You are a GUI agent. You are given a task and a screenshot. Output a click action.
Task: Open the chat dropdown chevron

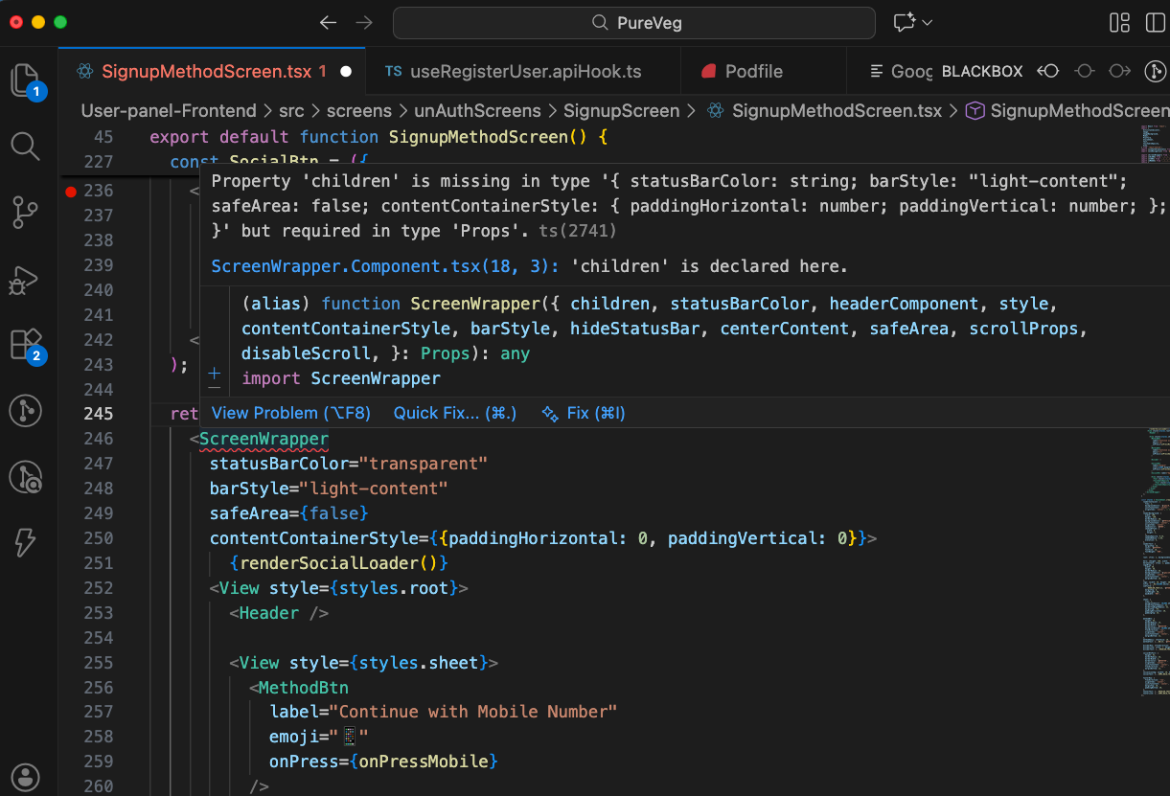[928, 22]
